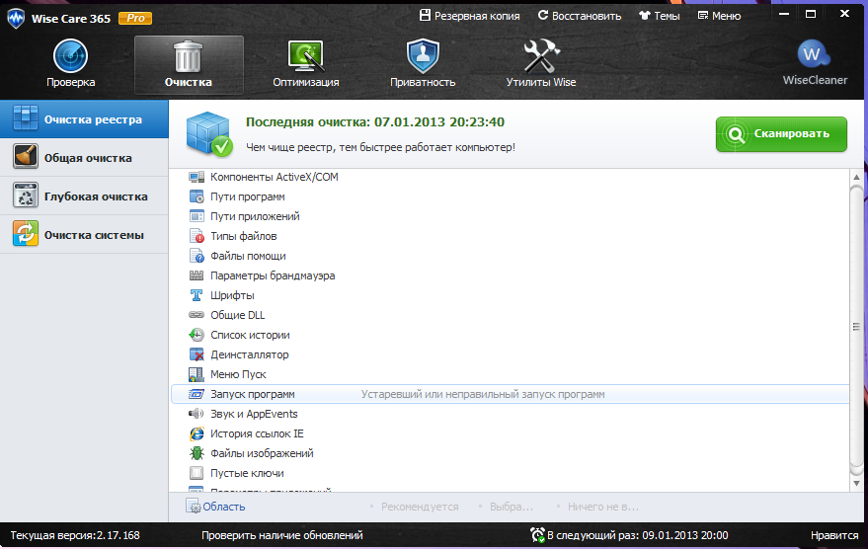868x549 pixels.
Task: Click the Ничего не в… option
Action: pyautogui.click(x=602, y=507)
